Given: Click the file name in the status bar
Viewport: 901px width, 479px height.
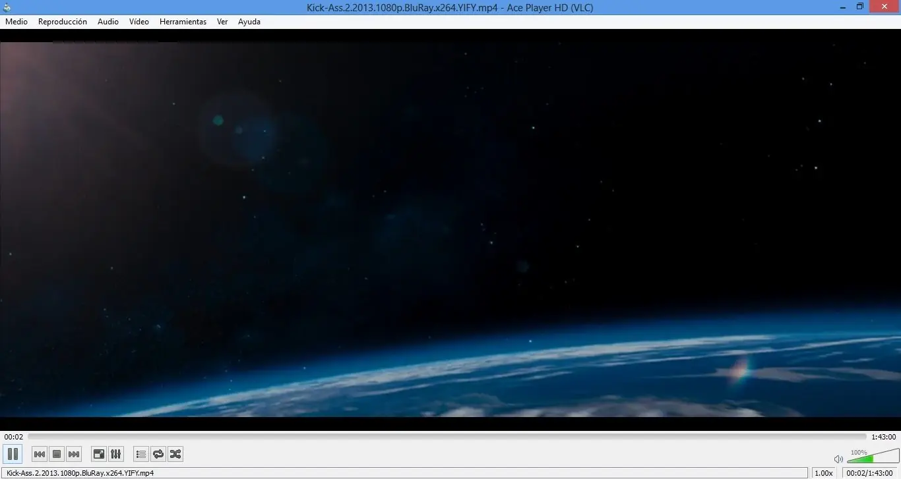Looking at the screenshot, I should click(80, 473).
